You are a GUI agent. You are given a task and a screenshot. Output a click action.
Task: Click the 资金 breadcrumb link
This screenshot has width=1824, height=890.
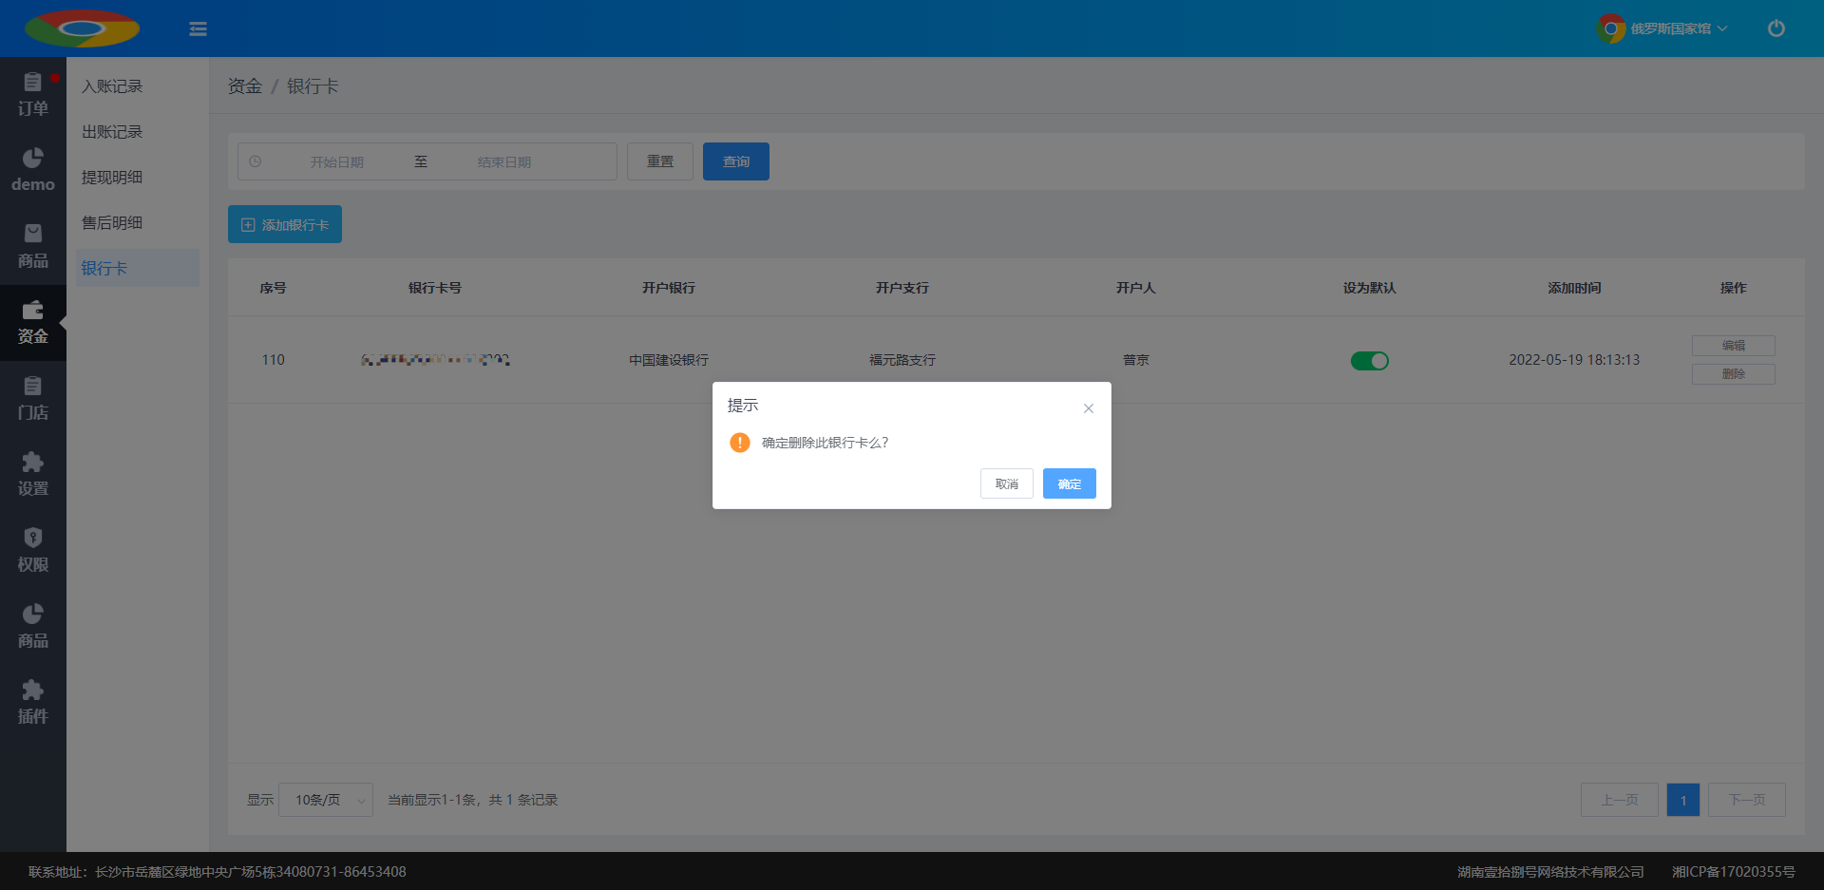tap(245, 86)
